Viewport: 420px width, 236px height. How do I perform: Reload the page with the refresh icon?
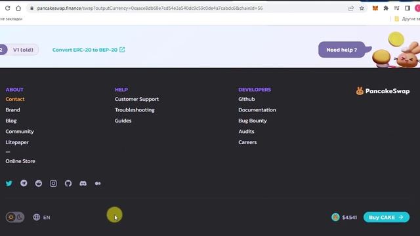point(7,8)
